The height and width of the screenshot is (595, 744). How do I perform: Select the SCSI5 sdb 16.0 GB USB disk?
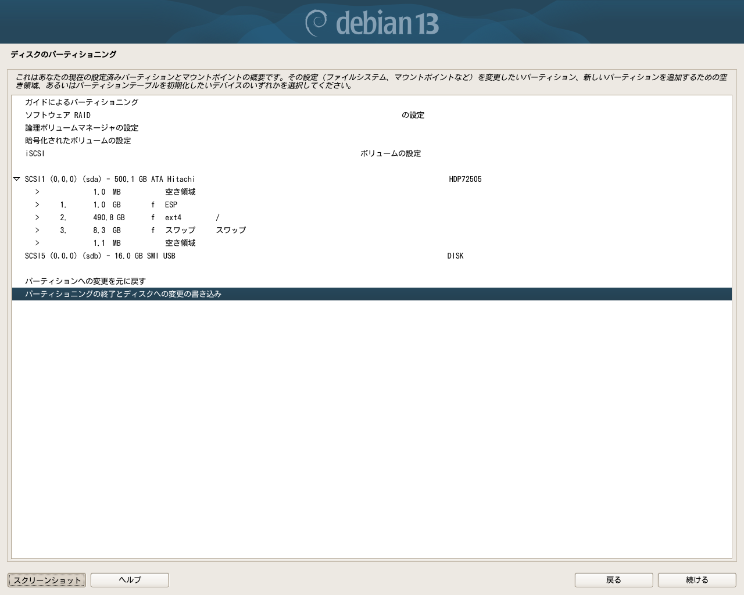click(x=372, y=256)
